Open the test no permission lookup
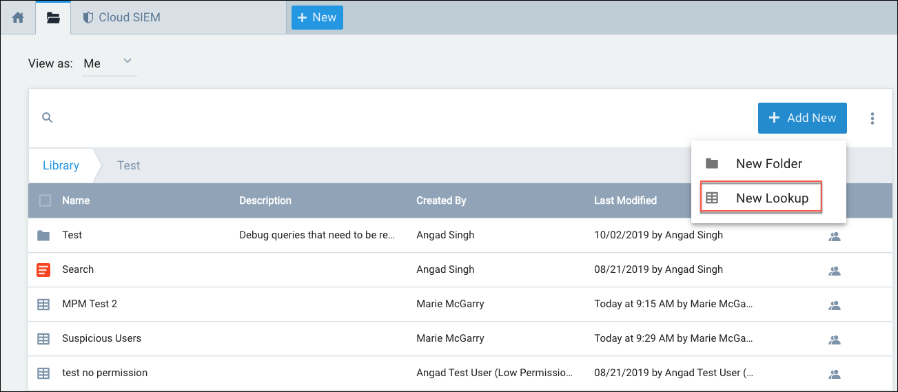The height and width of the screenshot is (392, 898). tap(105, 373)
